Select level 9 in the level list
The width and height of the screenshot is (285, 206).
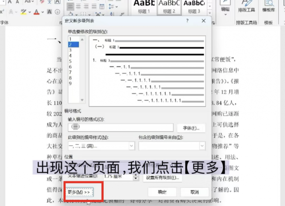coord(73,83)
